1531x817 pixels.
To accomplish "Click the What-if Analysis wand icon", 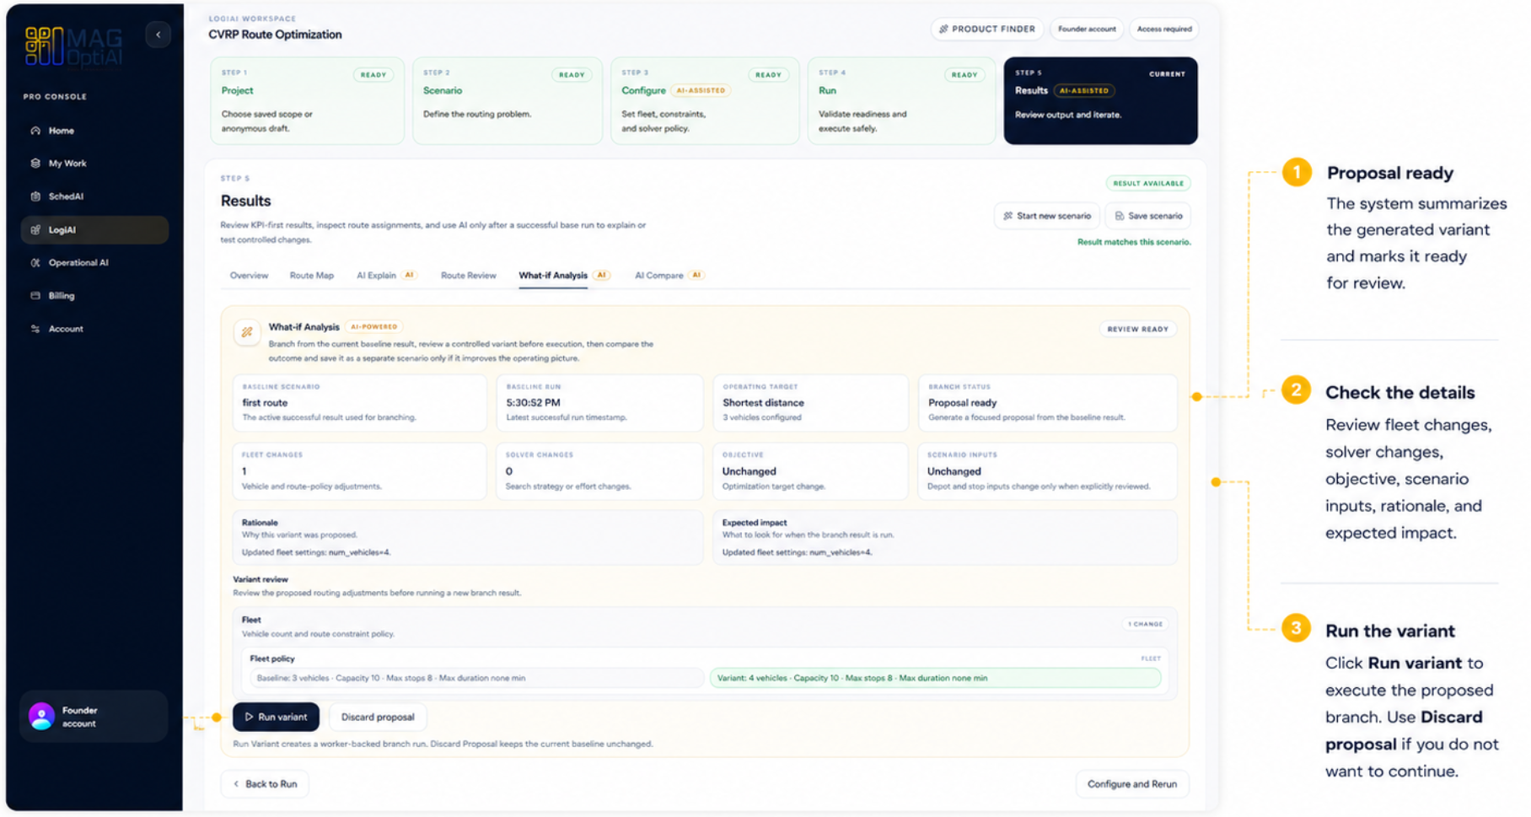I will click(x=247, y=332).
